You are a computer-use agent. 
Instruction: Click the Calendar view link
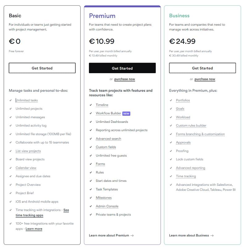tap(26, 168)
